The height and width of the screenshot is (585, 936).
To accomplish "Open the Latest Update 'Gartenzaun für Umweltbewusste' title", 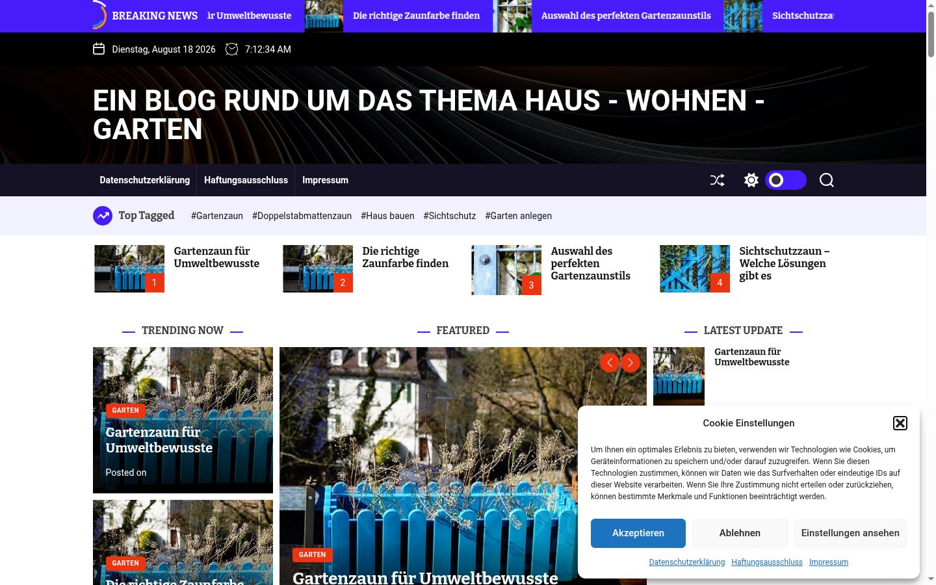I will [752, 357].
